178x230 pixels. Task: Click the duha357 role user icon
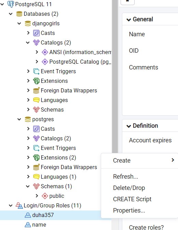tap(28, 215)
